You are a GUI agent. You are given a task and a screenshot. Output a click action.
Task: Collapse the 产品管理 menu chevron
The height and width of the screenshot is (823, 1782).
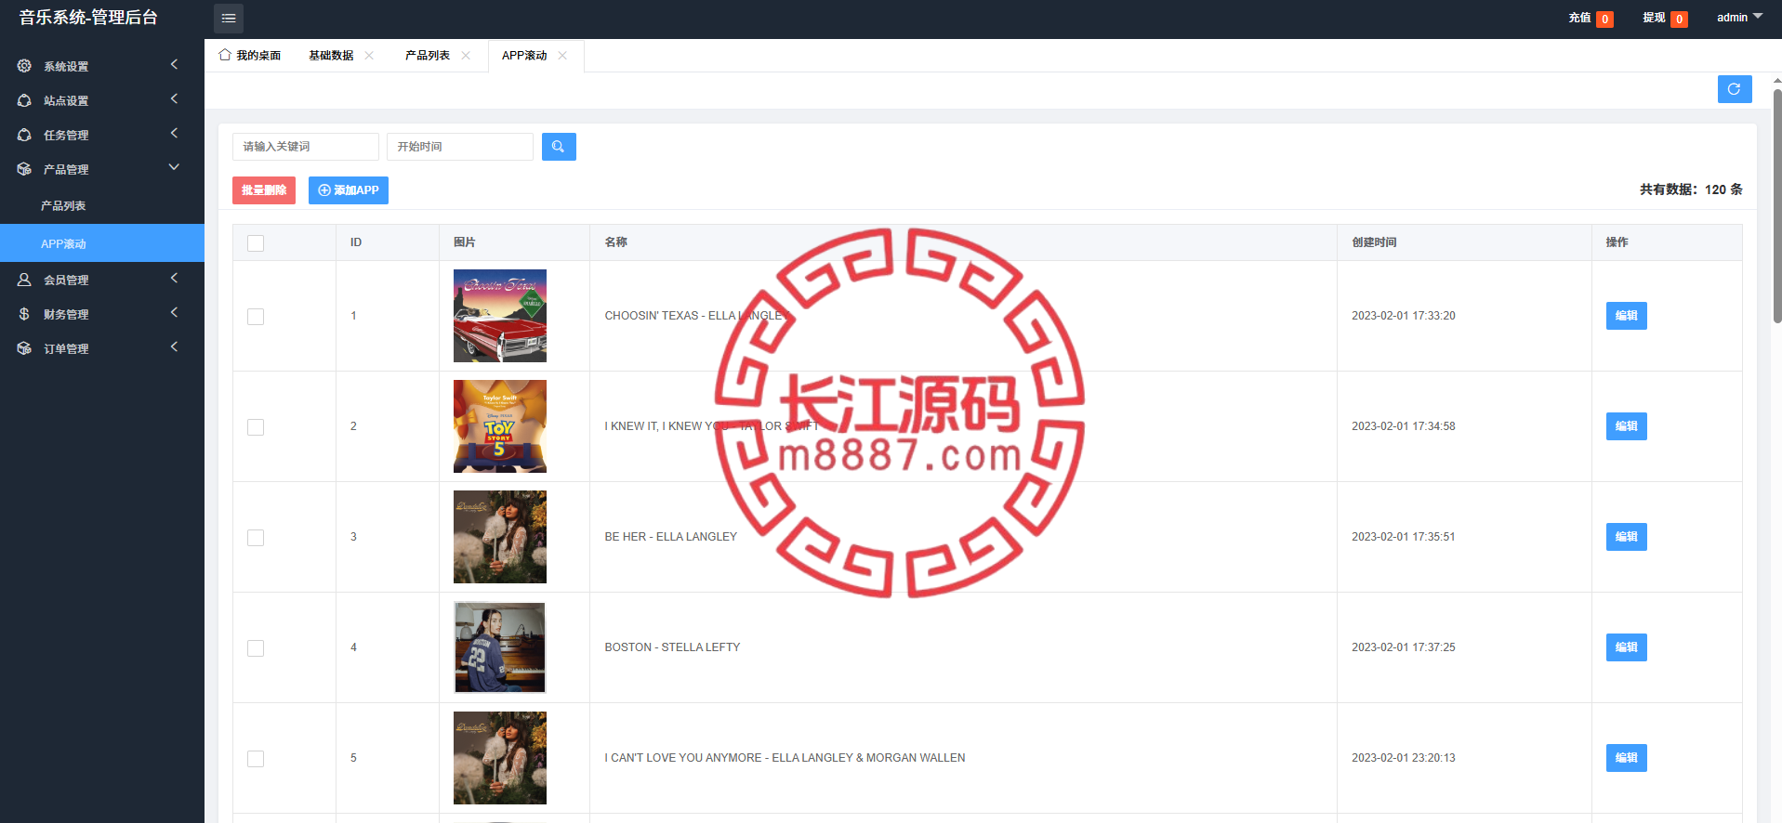click(x=174, y=167)
